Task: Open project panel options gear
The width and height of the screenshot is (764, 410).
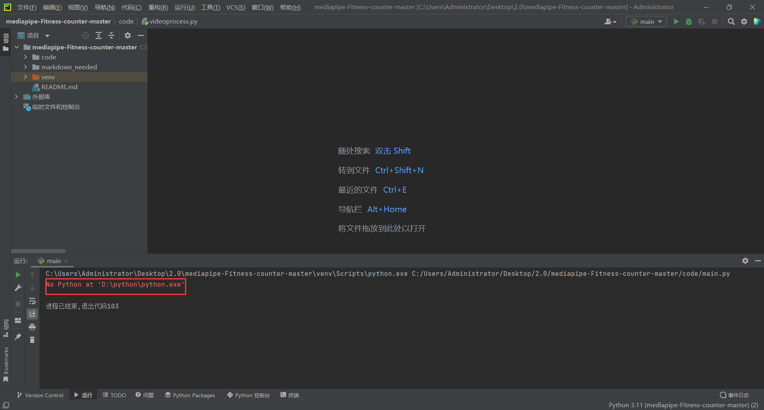Action: tap(128, 35)
